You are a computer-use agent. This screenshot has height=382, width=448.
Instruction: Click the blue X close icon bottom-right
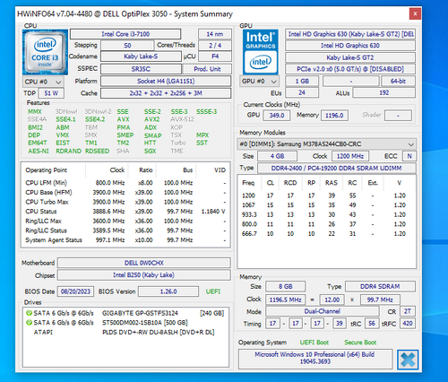[408, 360]
